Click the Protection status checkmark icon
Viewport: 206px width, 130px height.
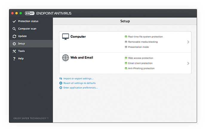pos(14,21)
